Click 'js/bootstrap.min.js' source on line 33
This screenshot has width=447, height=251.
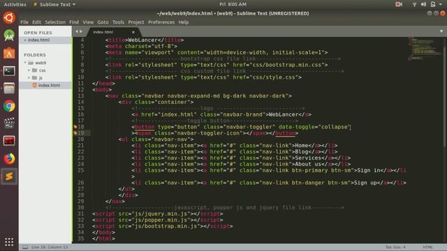pyautogui.click(x=166, y=226)
